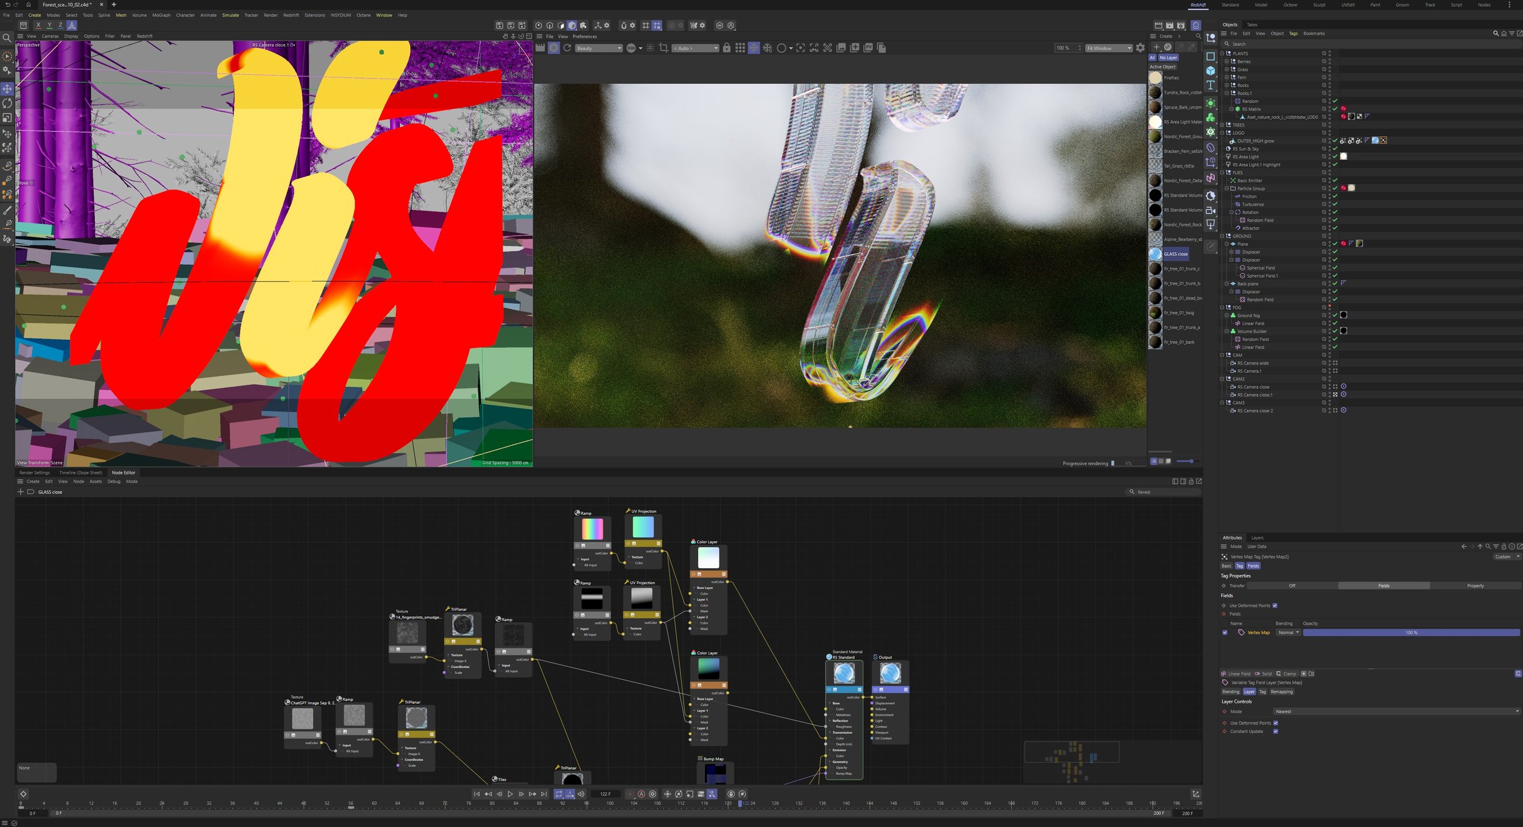1523x827 pixels.
Task: Open the Fit Window zoom dropdown
Action: click(1109, 48)
